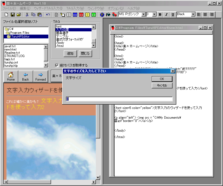The height and width of the screenshot is (186, 223).
Task: Click the キャンセル button in the dialog
Action: [x=162, y=85]
